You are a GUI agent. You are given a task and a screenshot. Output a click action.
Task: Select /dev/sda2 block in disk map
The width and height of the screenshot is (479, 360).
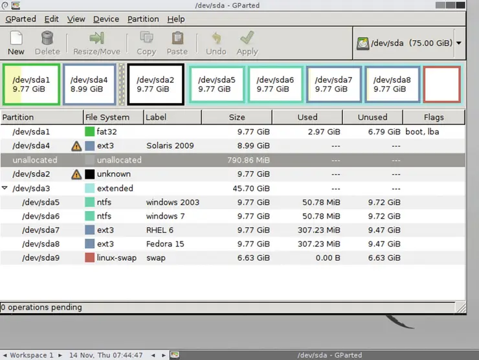(156, 84)
